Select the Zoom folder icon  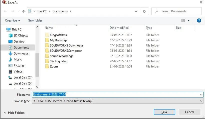point(47,66)
